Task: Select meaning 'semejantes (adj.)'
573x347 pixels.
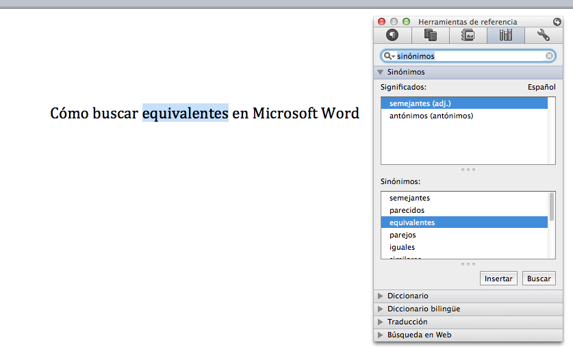Action: pos(464,103)
